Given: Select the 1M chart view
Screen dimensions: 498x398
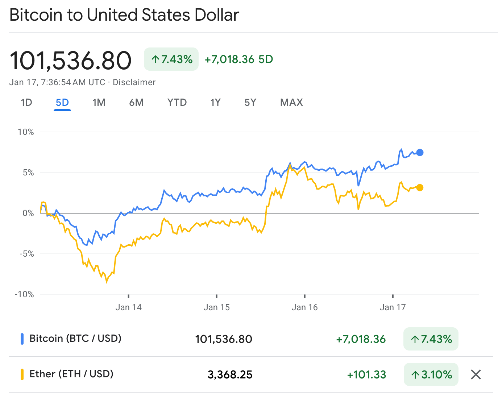Looking at the screenshot, I should [x=99, y=103].
